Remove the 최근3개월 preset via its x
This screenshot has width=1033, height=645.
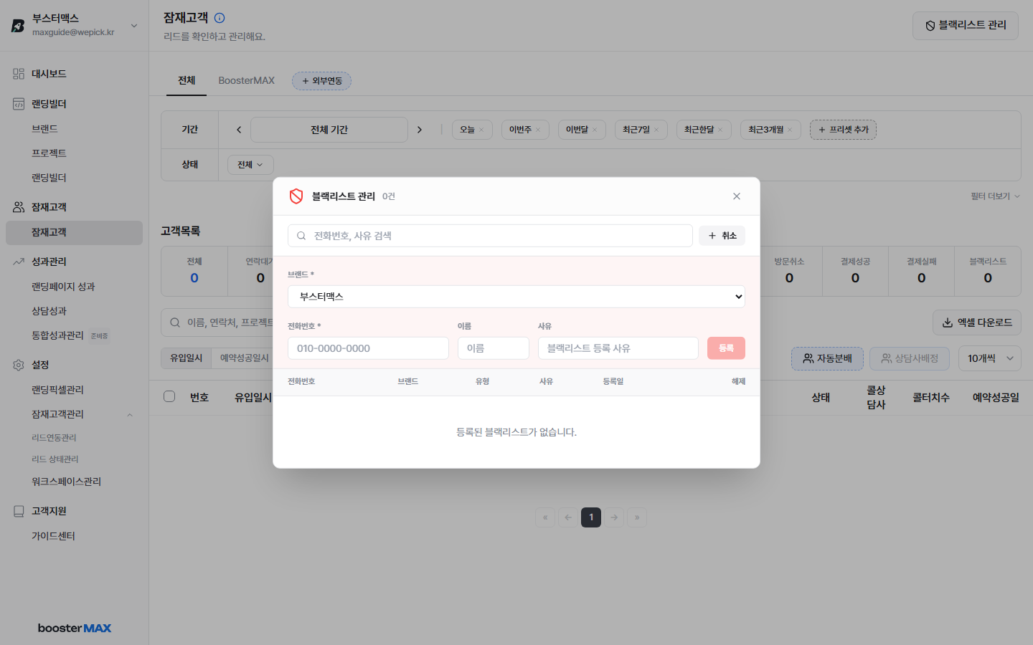[x=790, y=130]
